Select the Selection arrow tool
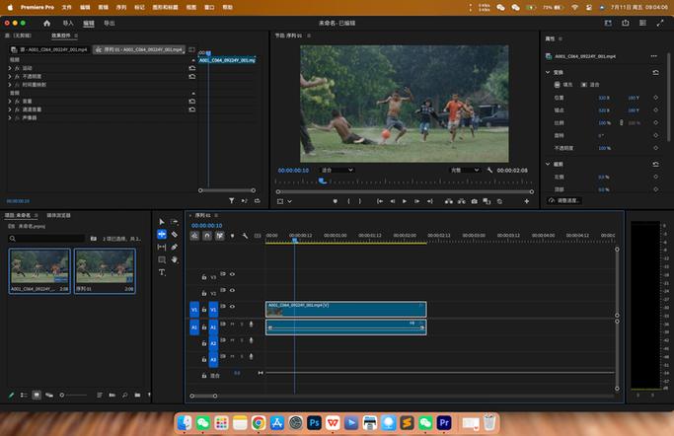This screenshot has height=436, width=674. pyautogui.click(x=162, y=222)
